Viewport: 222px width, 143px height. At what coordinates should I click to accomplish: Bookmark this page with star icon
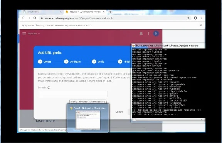188,18
